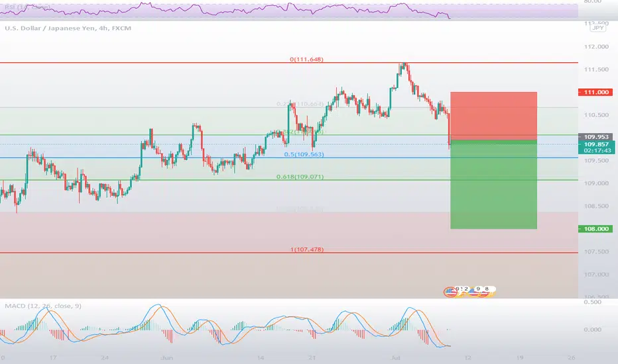Select the RSI indicator legend label
618x364 pixels.
[27, 7]
